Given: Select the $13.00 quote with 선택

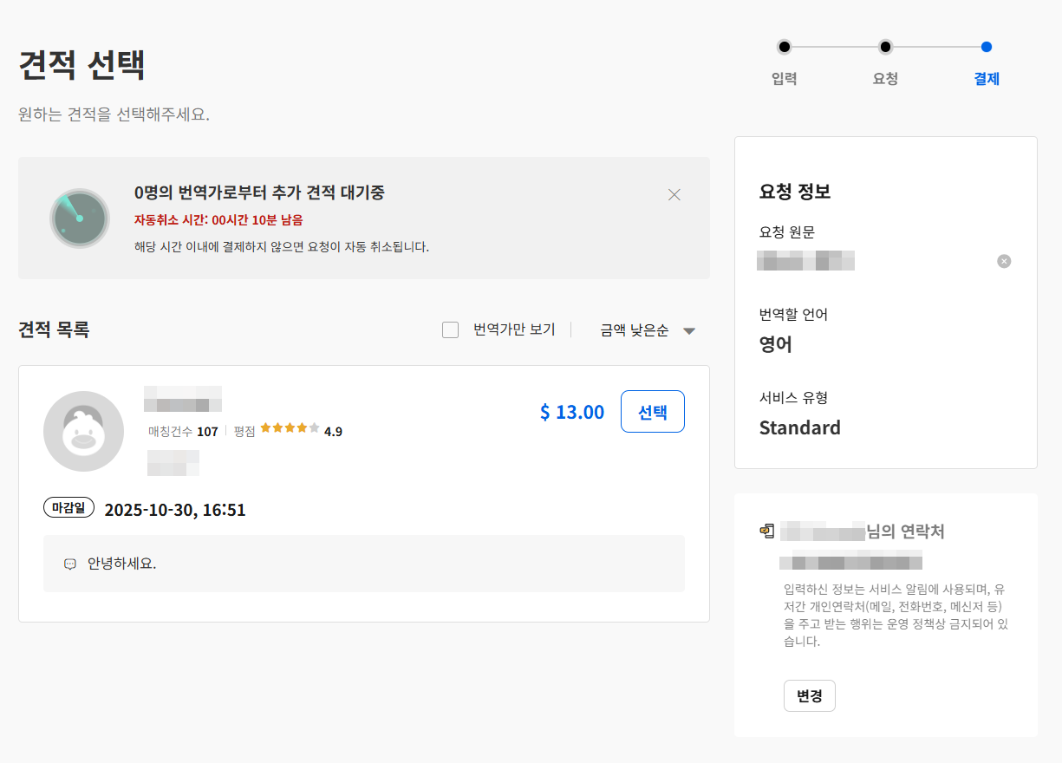Looking at the screenshot, I should (653, 412).
